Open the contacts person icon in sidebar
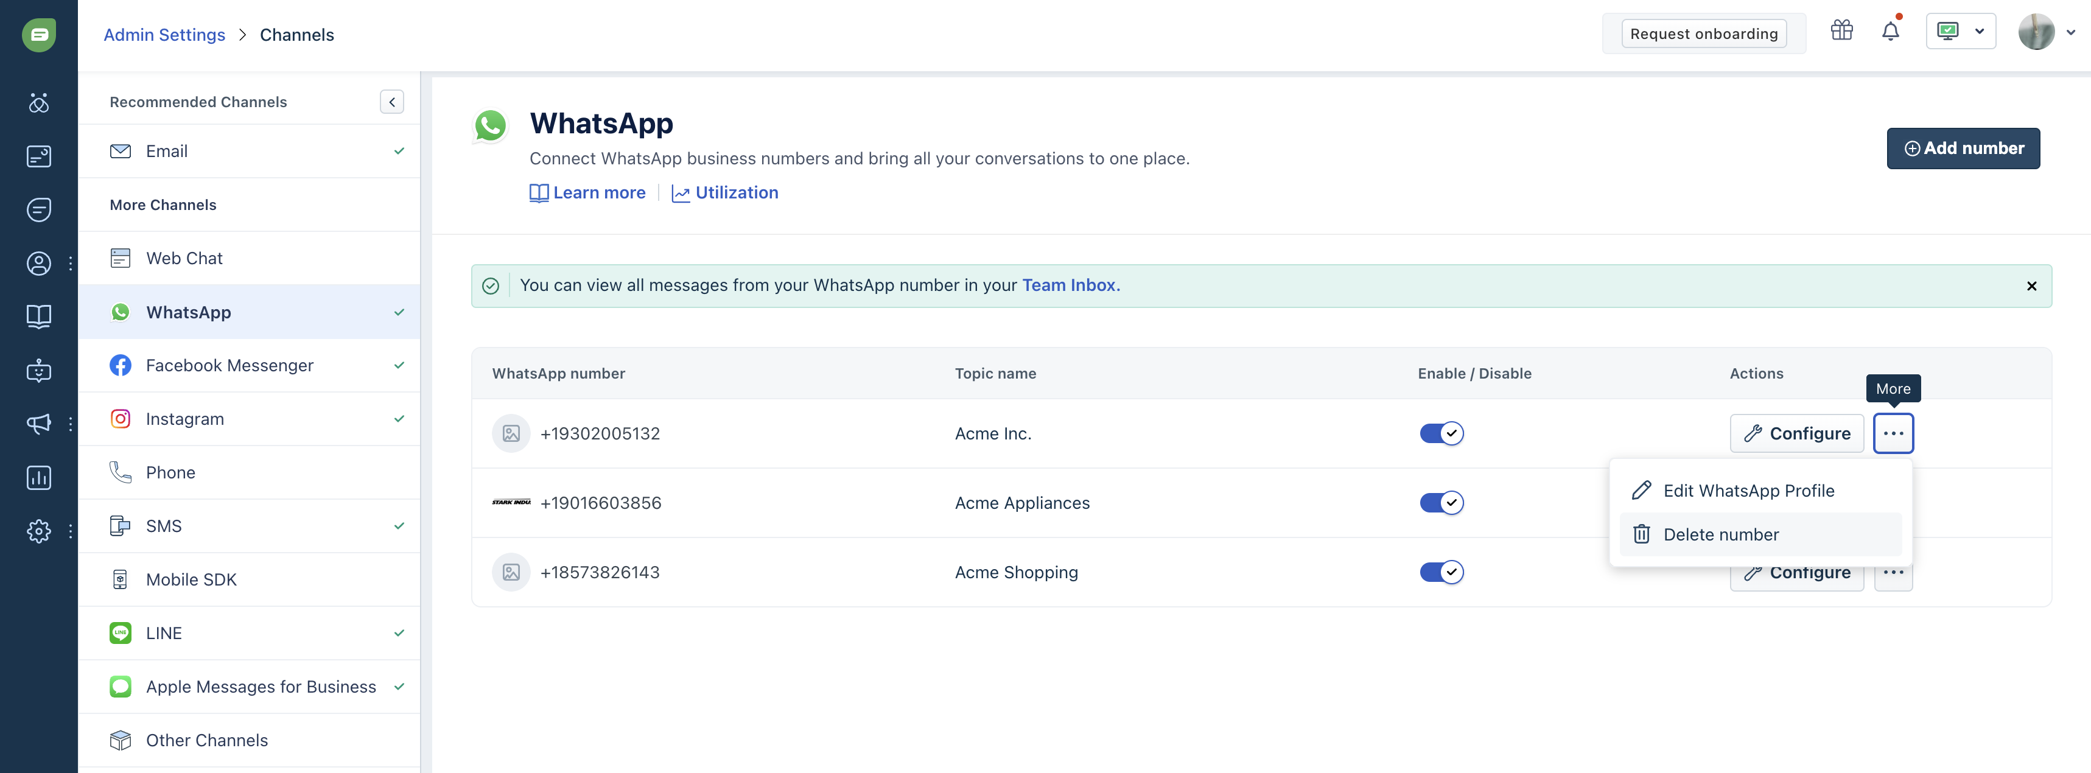This screenshot has height=773, width=2091. tap(38, 263)
